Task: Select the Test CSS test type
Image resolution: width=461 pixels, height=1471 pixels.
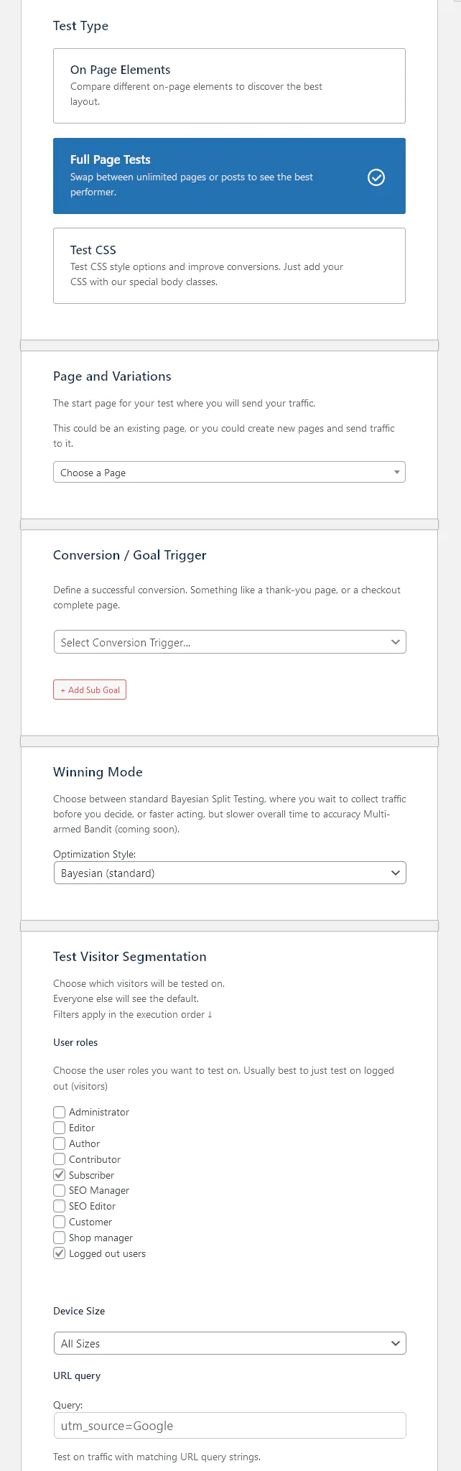Action: (229, 266)
